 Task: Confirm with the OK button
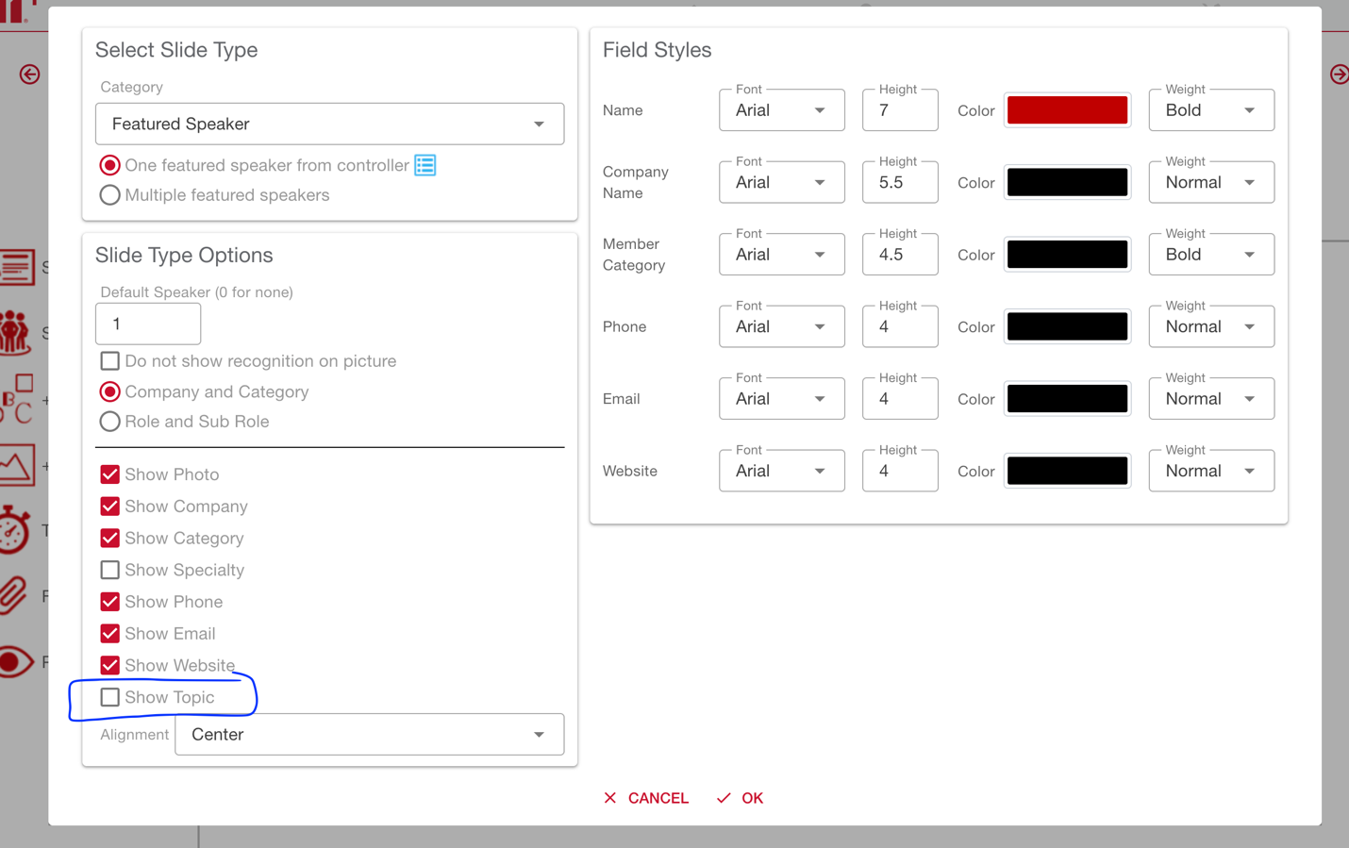pyautogui.click(x=741, y=798)
